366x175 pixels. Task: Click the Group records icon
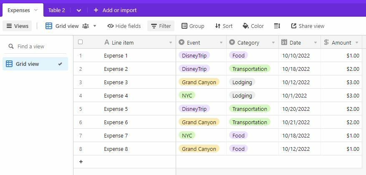(184, 26)
